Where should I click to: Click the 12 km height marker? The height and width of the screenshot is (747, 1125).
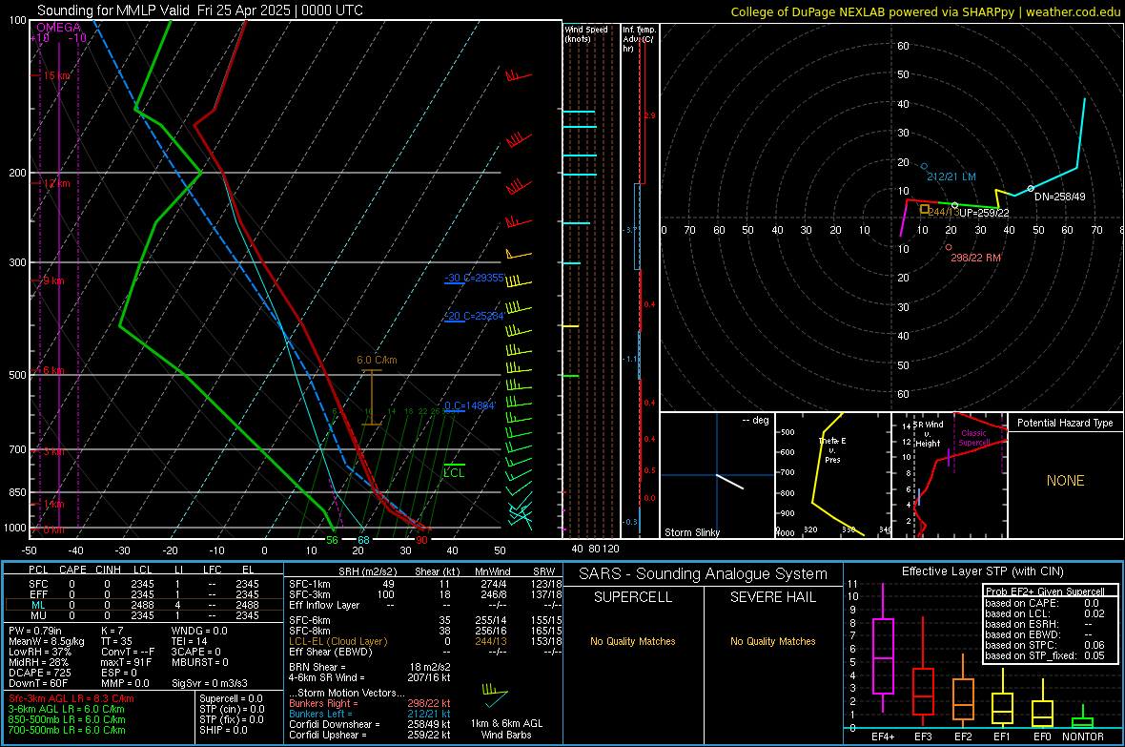pyautogui.click(x=56, y=183)
